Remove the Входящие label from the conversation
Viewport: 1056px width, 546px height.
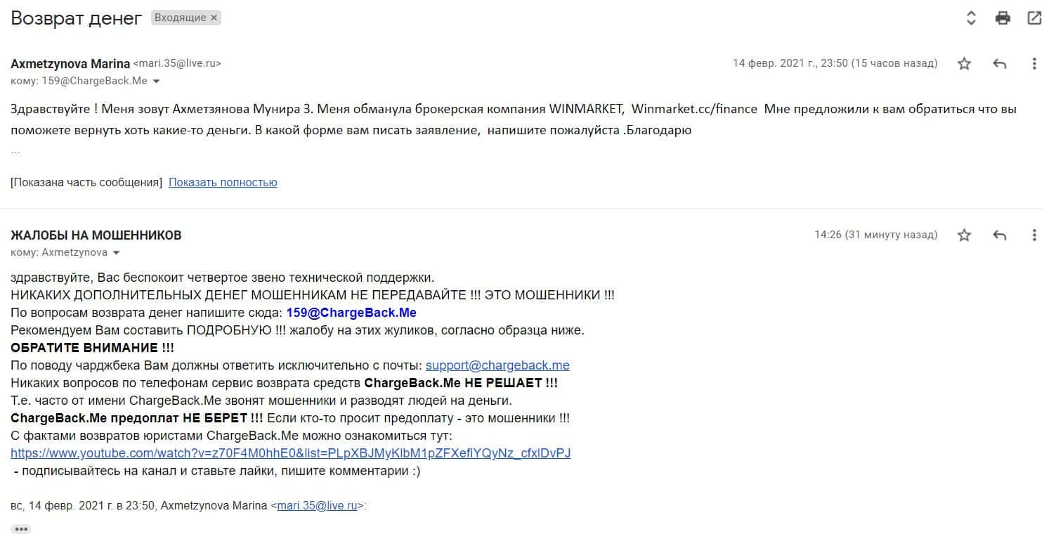[214, 18]
